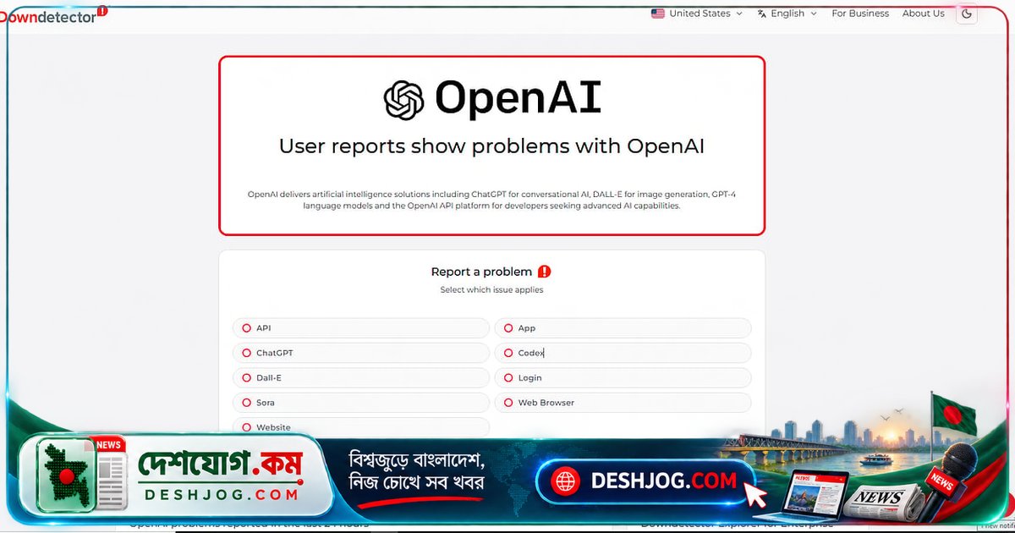Select the API issue option

[361, 328]
